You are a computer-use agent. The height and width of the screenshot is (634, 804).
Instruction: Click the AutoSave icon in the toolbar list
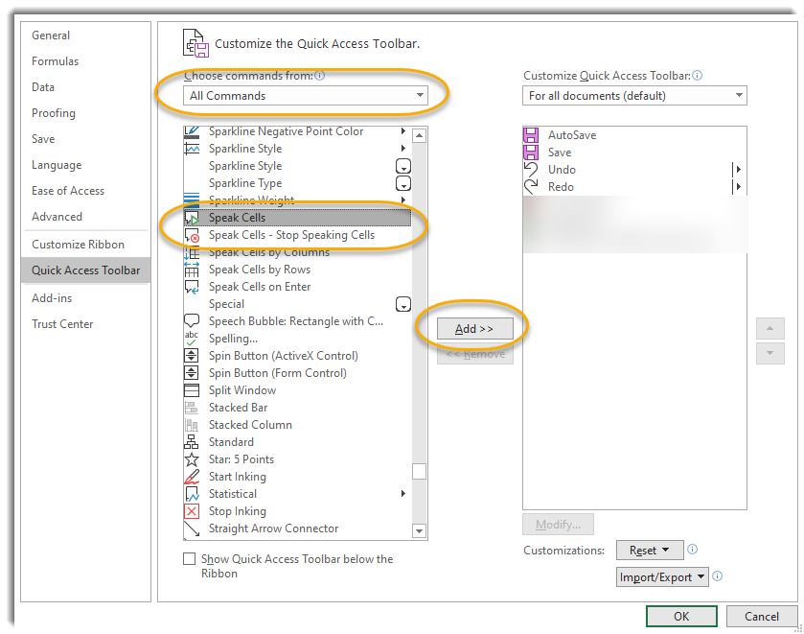tap(529, 134)
